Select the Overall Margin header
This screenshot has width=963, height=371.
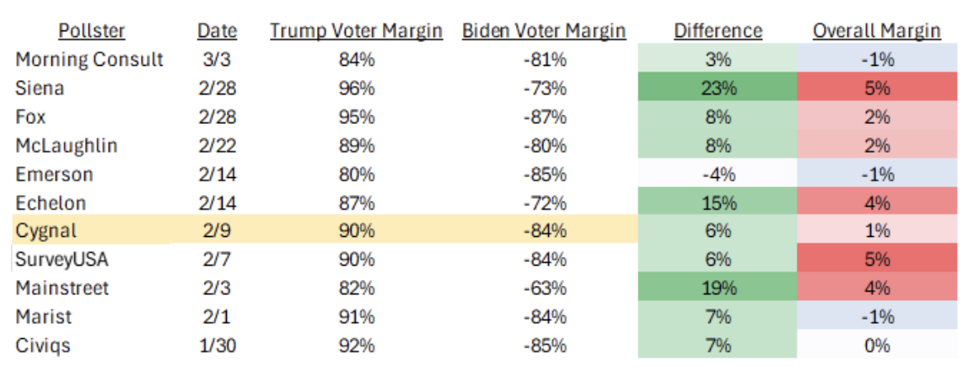876,31
